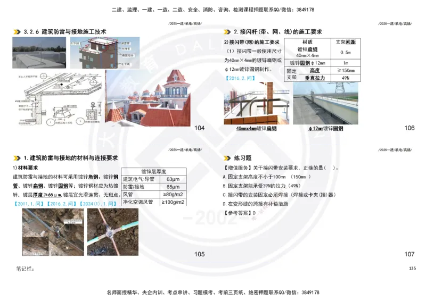This screenshot has height=301, width=426.
Task: Select subheading 2)接闪带(网)的施工要求
Action: (x=251, y=42)
